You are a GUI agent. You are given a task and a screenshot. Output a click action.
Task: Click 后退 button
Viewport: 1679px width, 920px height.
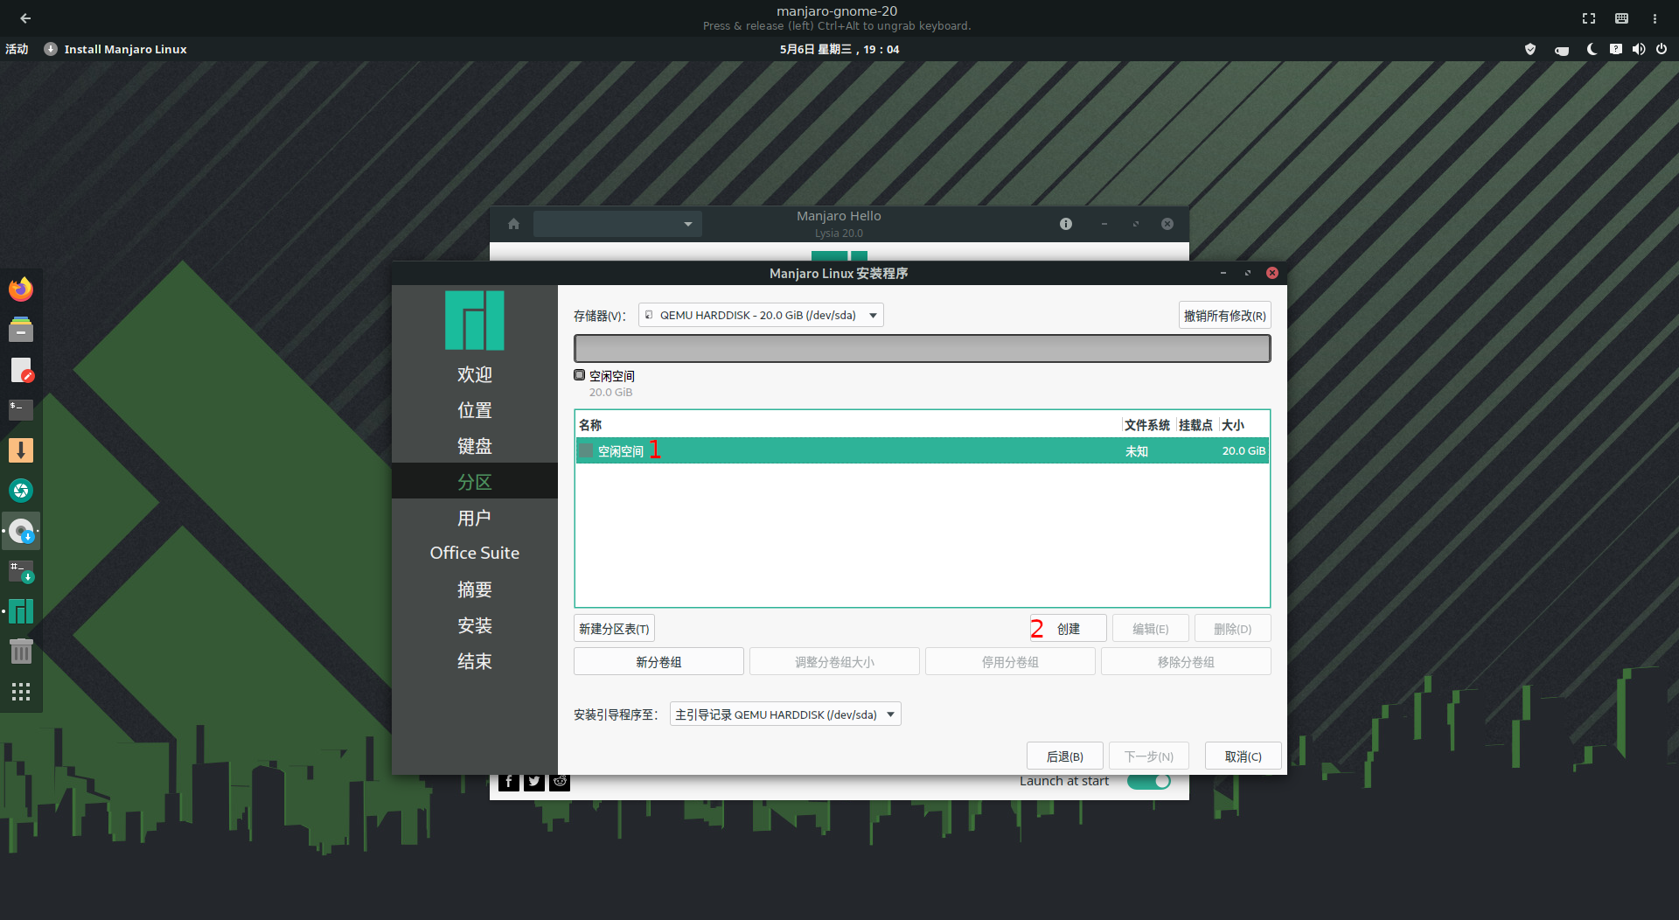click(x=1064, y=756)
